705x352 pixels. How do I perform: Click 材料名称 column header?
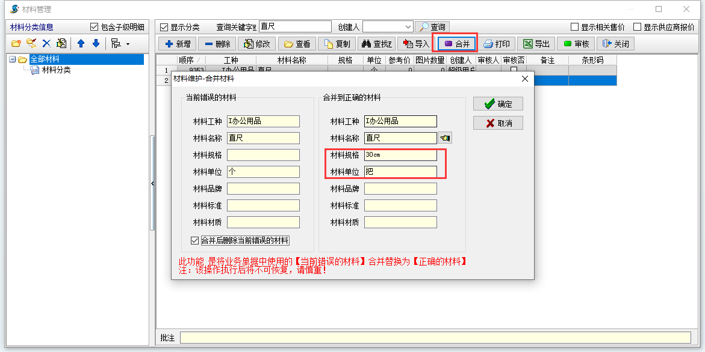click(x=292, y=59)
